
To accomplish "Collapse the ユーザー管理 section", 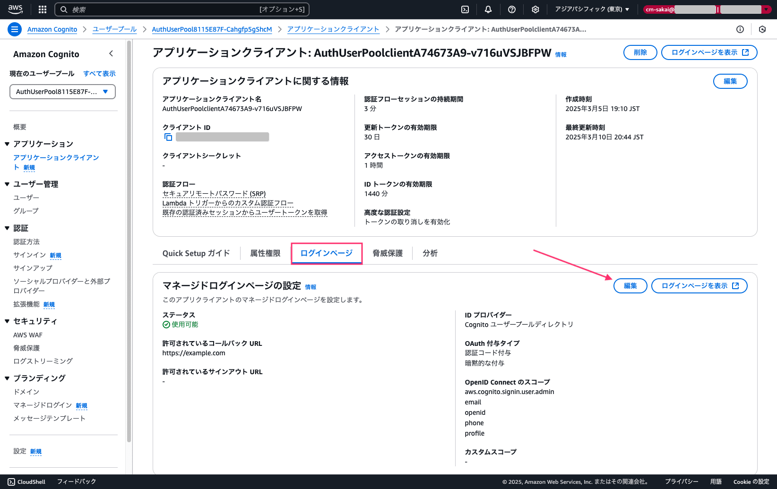I will [7, 184].
